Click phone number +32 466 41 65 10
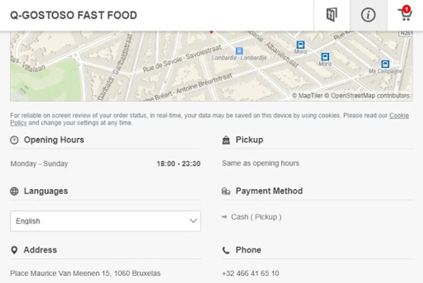The height and width of the screenshot is (283, 423). coord(250,273)
